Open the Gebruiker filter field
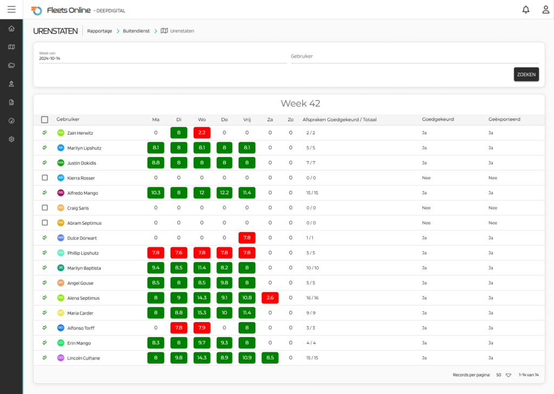Screen dimensions: 554x394 pyautogui.click(x=415, y=56)
